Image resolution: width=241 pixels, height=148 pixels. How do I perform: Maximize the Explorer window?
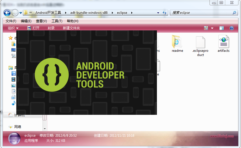(x=221, y=3)
